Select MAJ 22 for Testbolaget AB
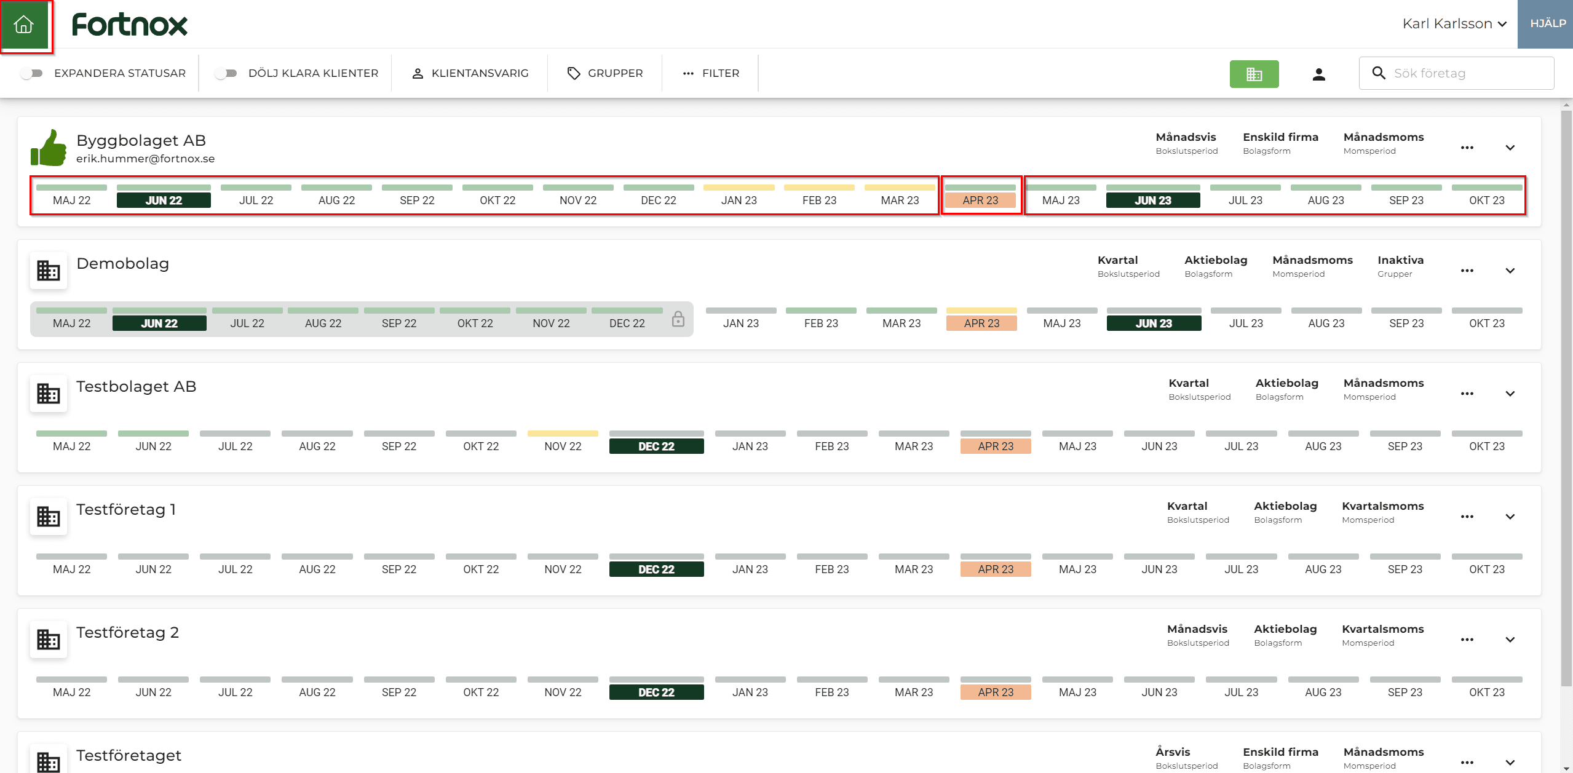The image size is (1573, 773). (71, 442)
